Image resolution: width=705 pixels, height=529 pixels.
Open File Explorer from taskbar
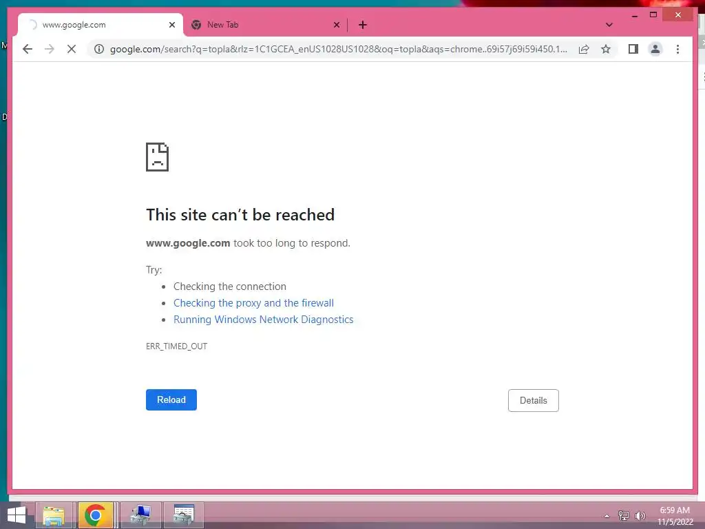54,515
